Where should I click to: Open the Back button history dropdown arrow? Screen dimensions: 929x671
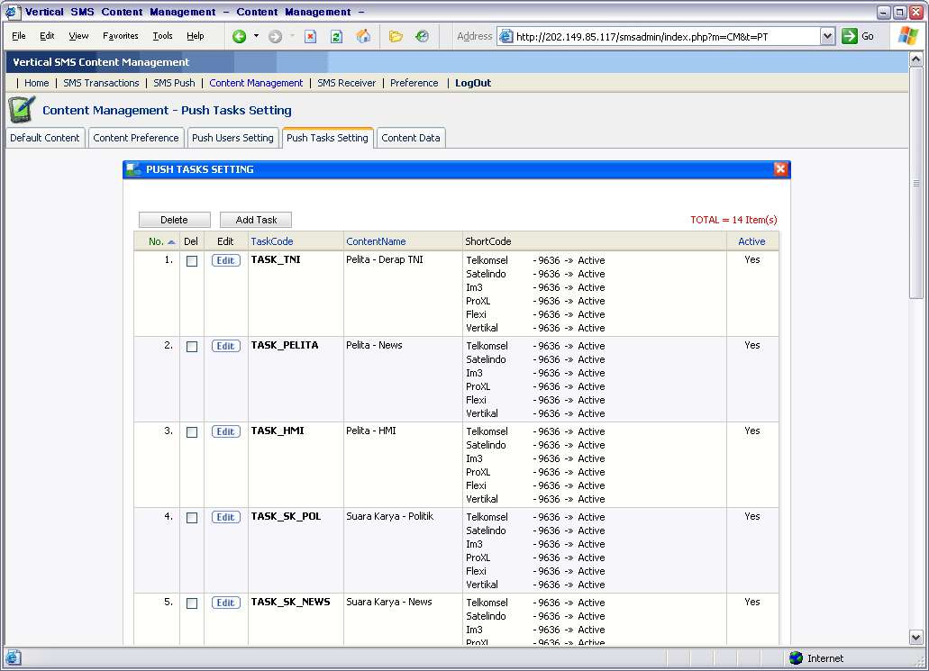pos(256,36)
